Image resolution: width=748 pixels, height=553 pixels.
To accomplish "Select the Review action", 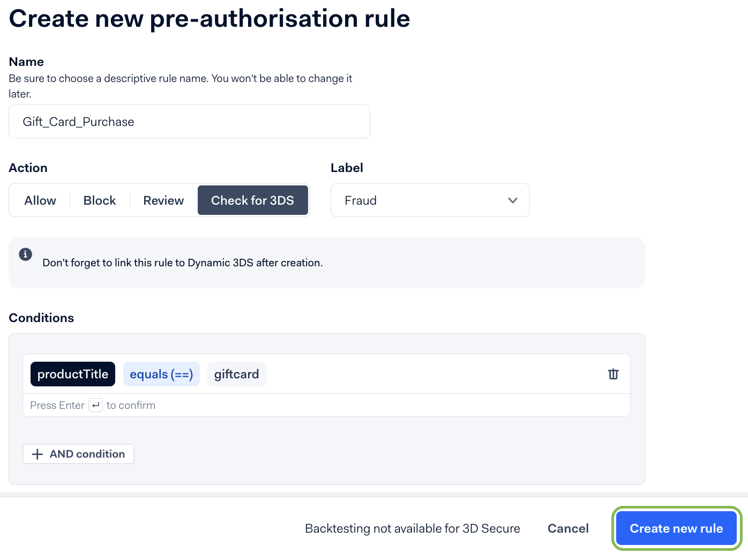I will 163,200.
